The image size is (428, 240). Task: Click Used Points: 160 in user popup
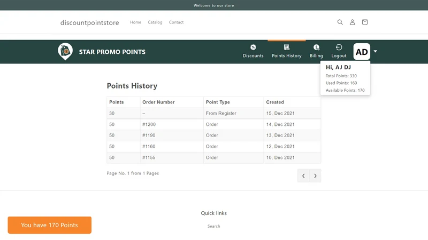pyautogui.click(x=341, y=83)
